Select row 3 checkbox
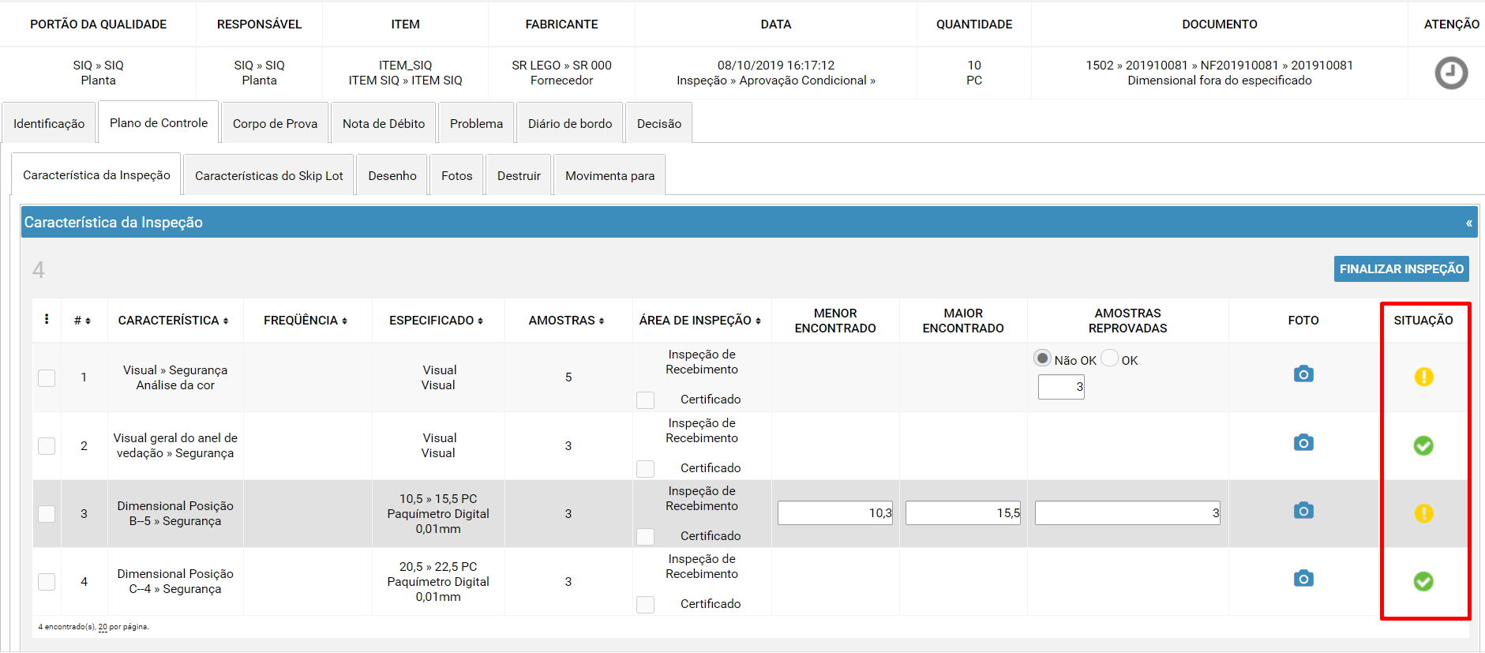The height and width of the screenshot is (653, 1485). pyautogui.click(x=47, y=513)
